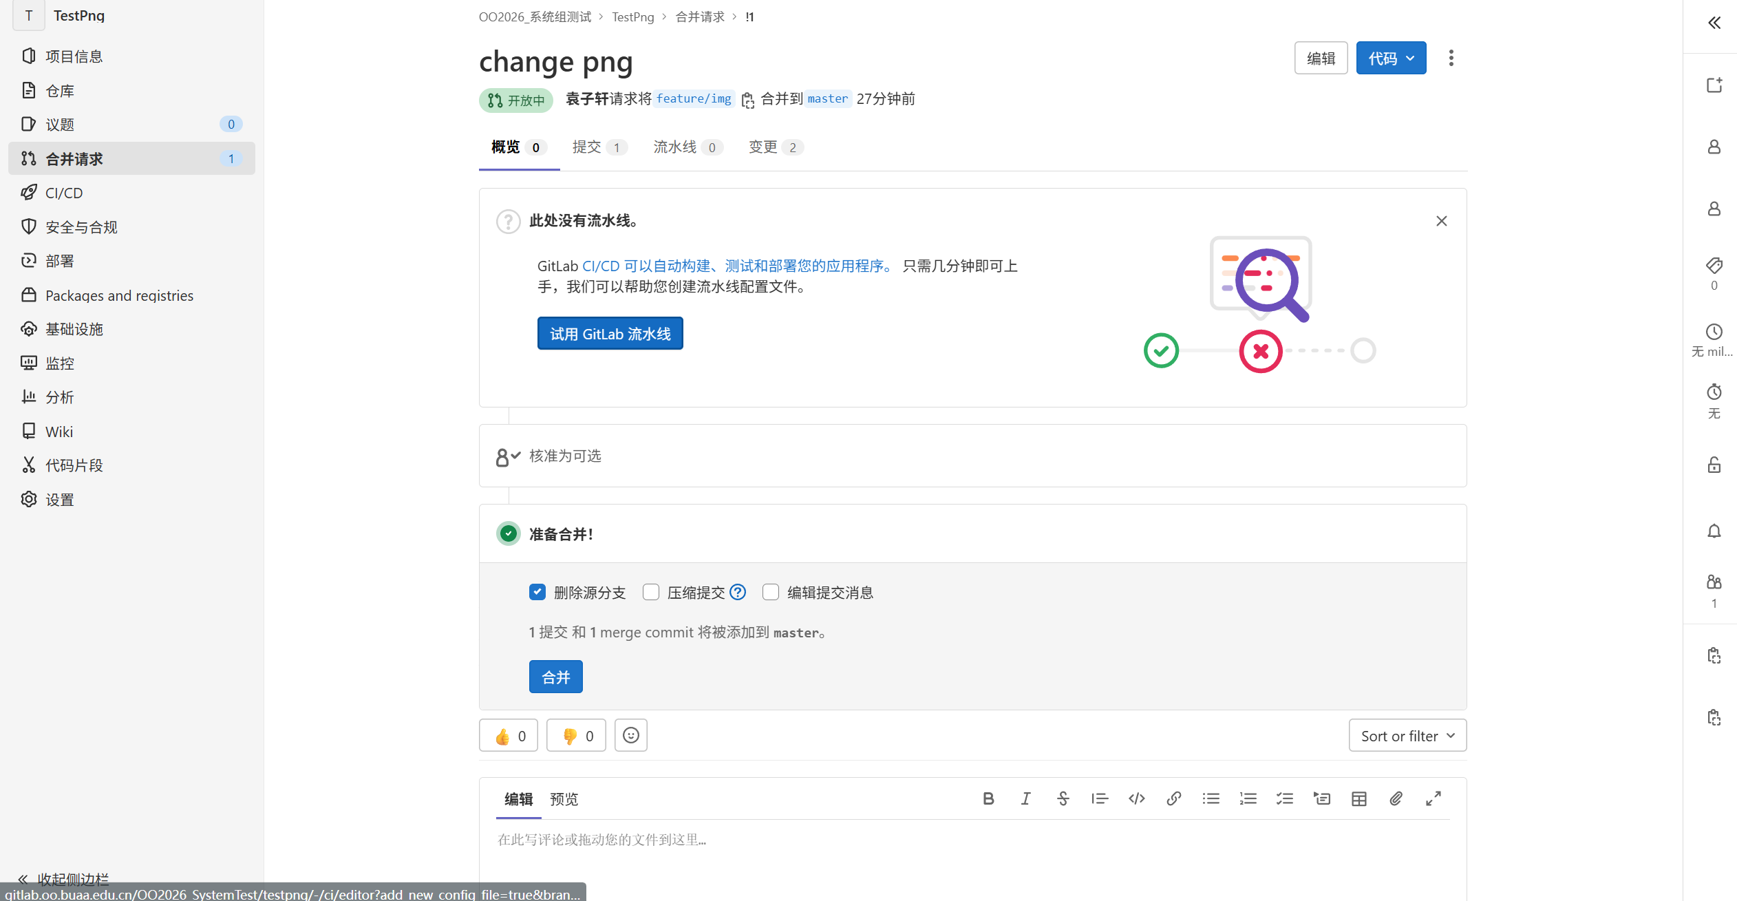Expand the comment editor to fullscreen

[1433, 798]
